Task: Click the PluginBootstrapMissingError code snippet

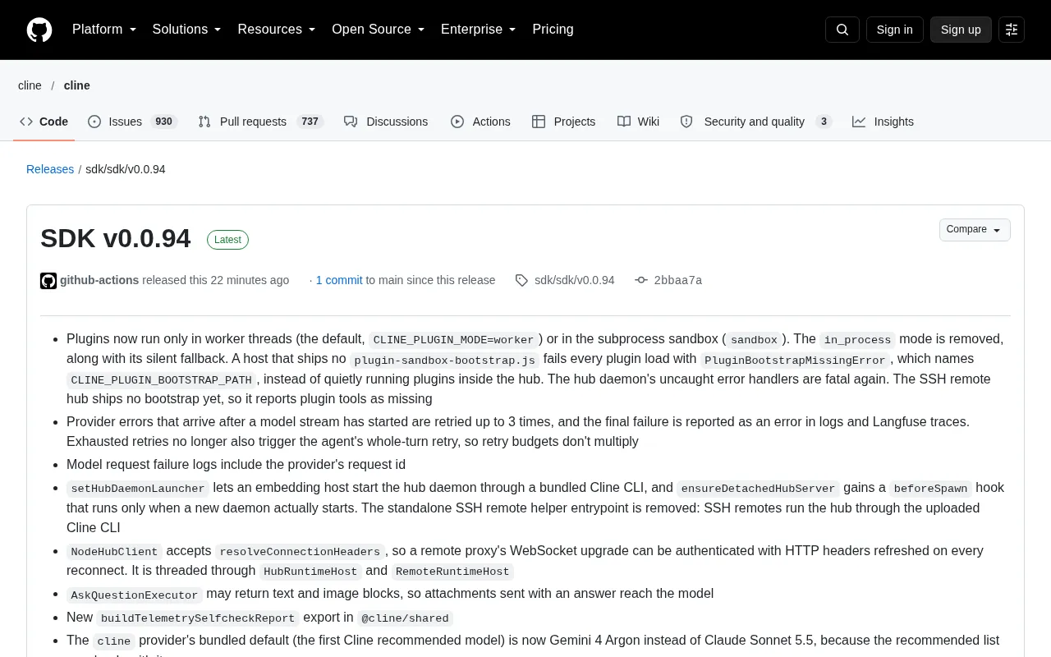Action: pyautogui.click(x=795, y=361)
